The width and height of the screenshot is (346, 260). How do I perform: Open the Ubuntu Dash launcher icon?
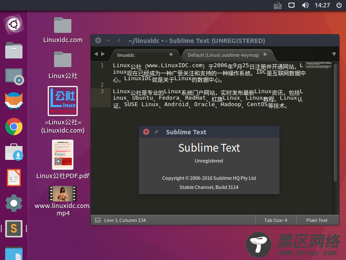(14, 24)
